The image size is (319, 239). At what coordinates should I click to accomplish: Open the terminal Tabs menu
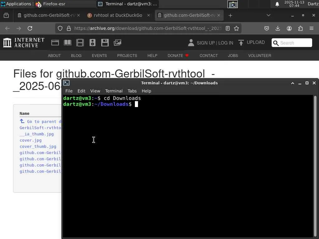(x=132, y=91)
